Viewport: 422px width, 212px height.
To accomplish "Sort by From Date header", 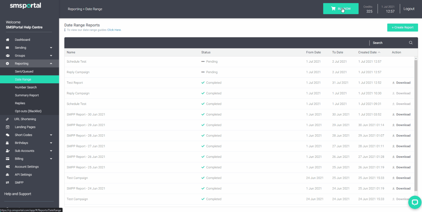I will [x=314, y=52].
